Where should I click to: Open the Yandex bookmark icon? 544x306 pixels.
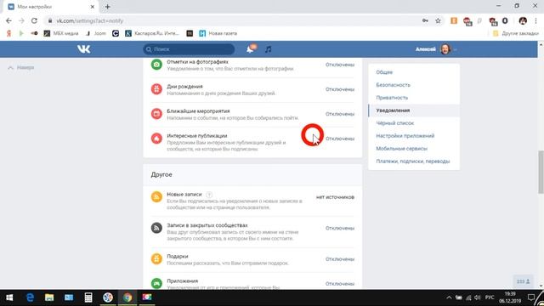click(x=9, y=33)
